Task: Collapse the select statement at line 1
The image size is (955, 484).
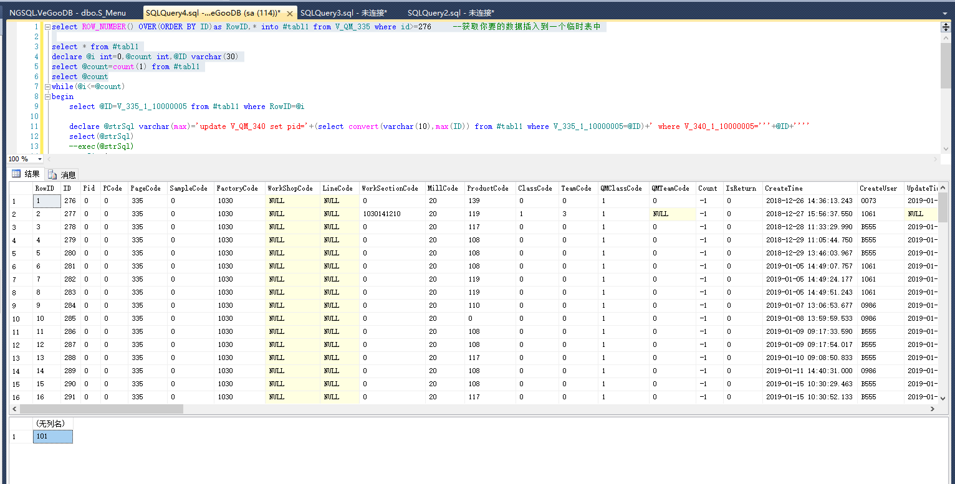Action: click(x=47, y=27)
